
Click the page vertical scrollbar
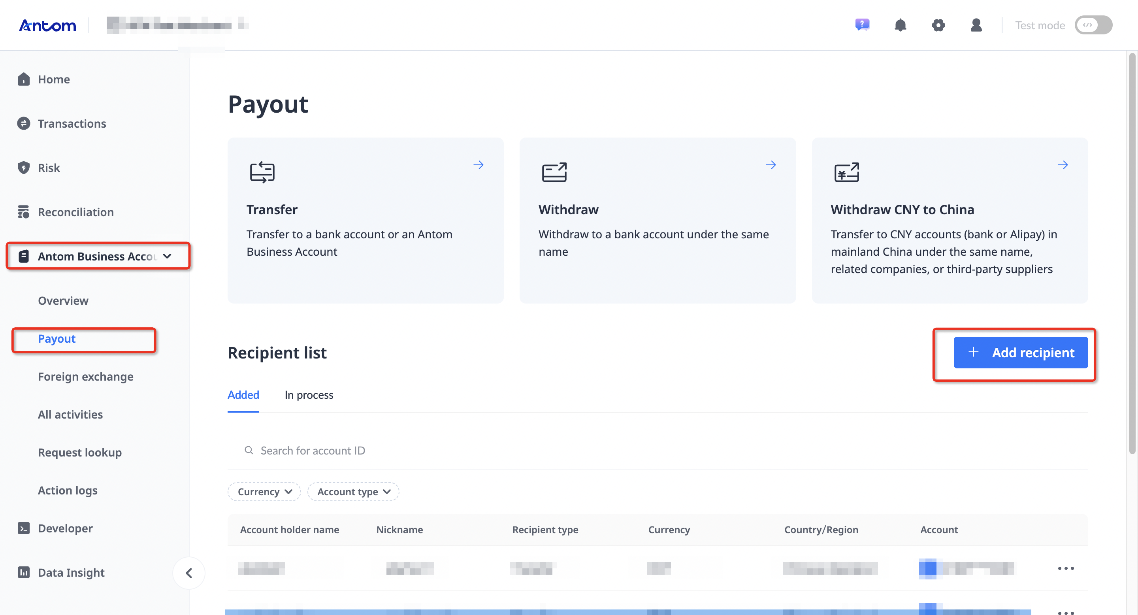tap(1132, 254)
